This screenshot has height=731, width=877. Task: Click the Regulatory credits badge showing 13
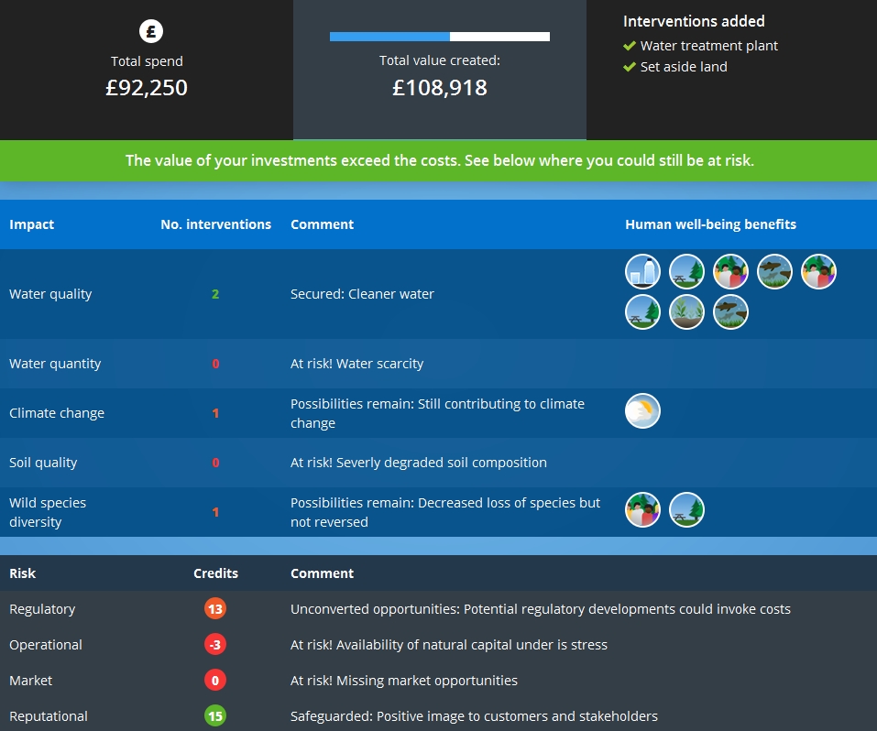coord(215,609)
